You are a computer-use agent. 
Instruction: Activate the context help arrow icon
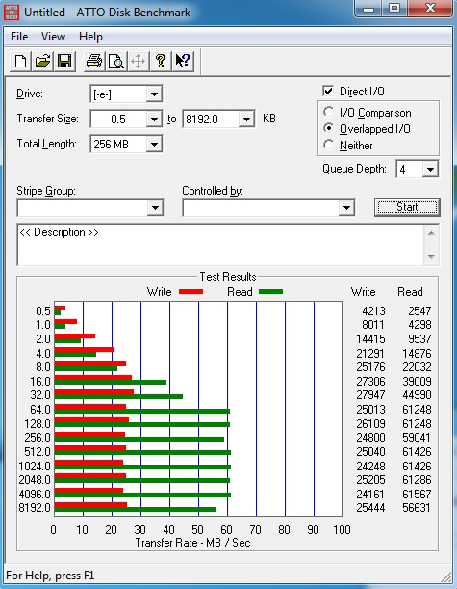coord(183,61)
